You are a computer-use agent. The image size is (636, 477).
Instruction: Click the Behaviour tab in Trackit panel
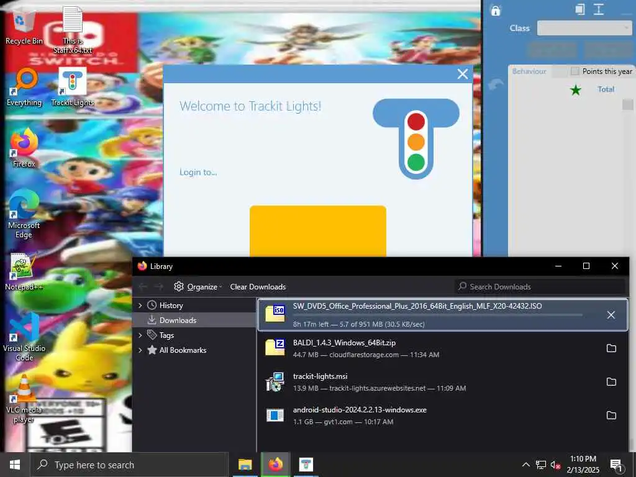coord(529,71)
